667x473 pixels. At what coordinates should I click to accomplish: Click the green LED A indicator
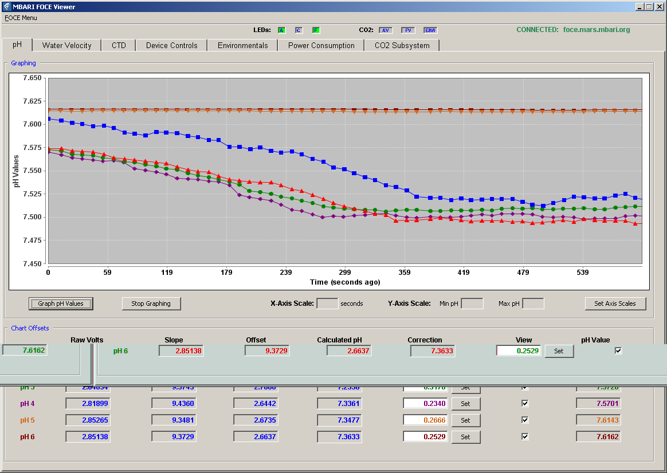click(281, 30)
